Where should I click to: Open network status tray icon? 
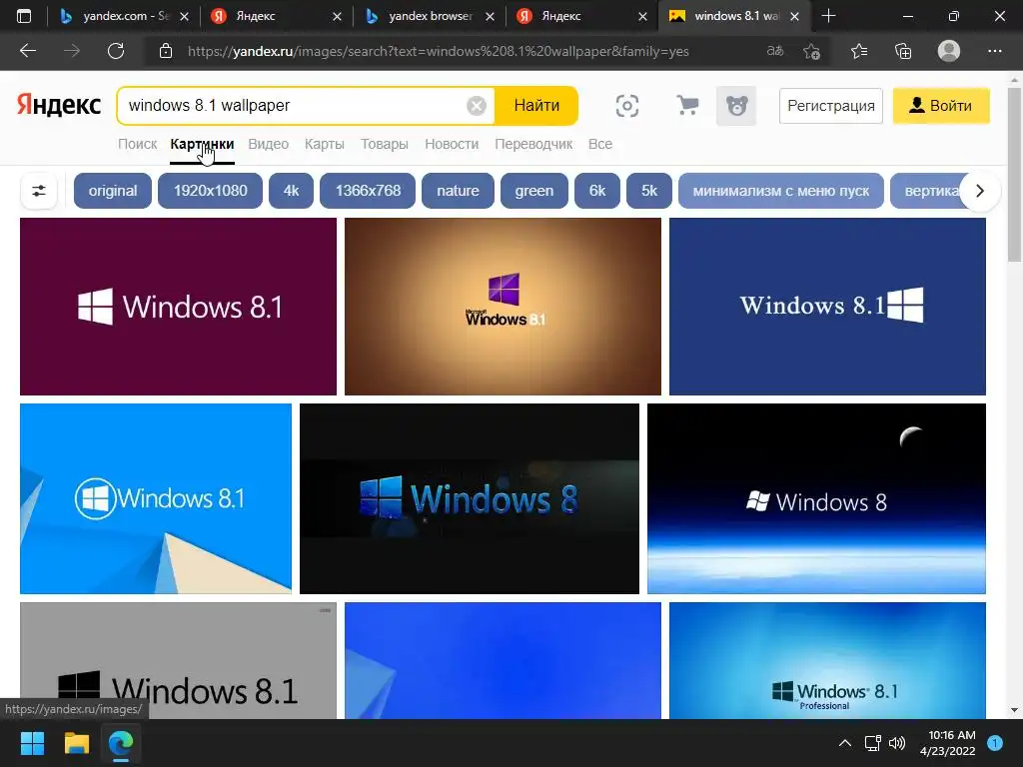pyautogui.click(x=872, y=743)
